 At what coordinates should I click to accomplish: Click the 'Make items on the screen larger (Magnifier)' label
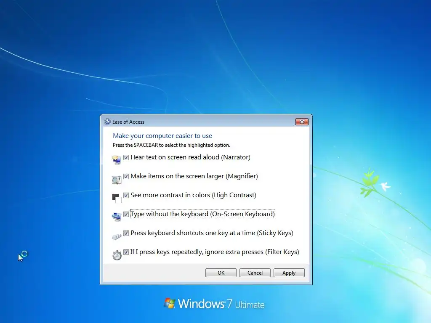[x=194, y=176]
